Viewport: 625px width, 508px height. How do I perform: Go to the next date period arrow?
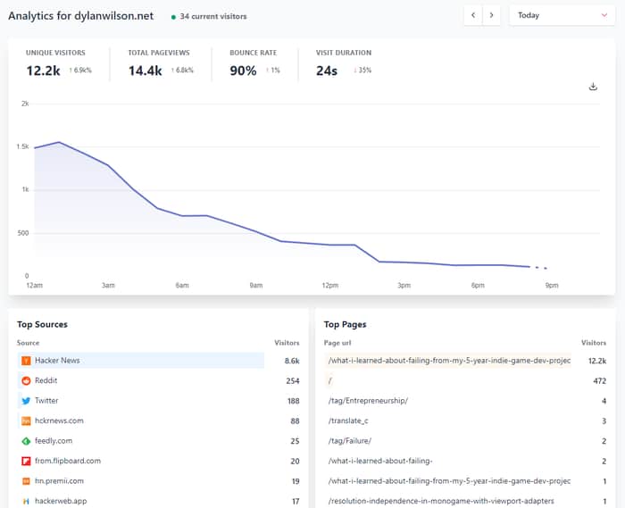(491, 15)
